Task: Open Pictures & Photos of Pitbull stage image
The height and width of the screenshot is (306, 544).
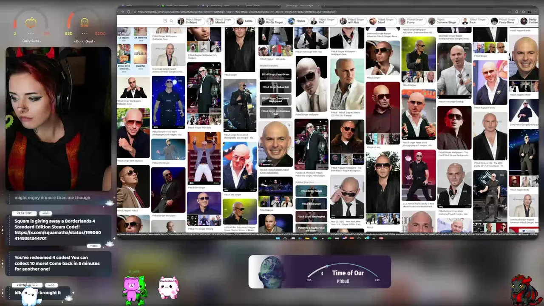Action: (312, 144)
